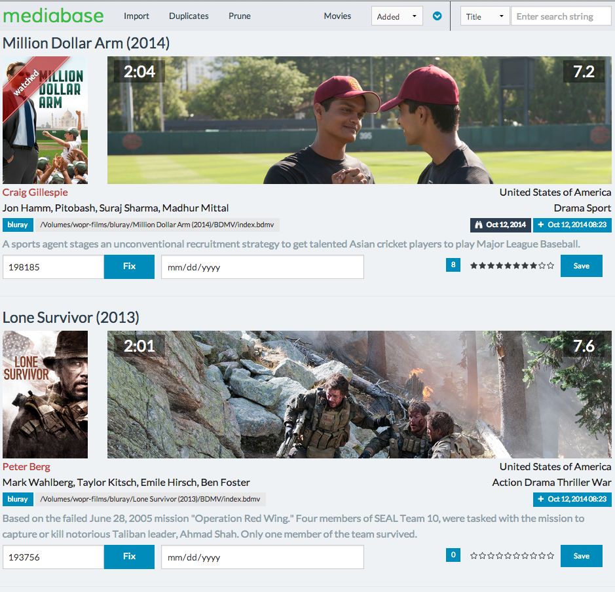
Task: Click the Lone Survivor backdrop image
Action: (360, 394)
